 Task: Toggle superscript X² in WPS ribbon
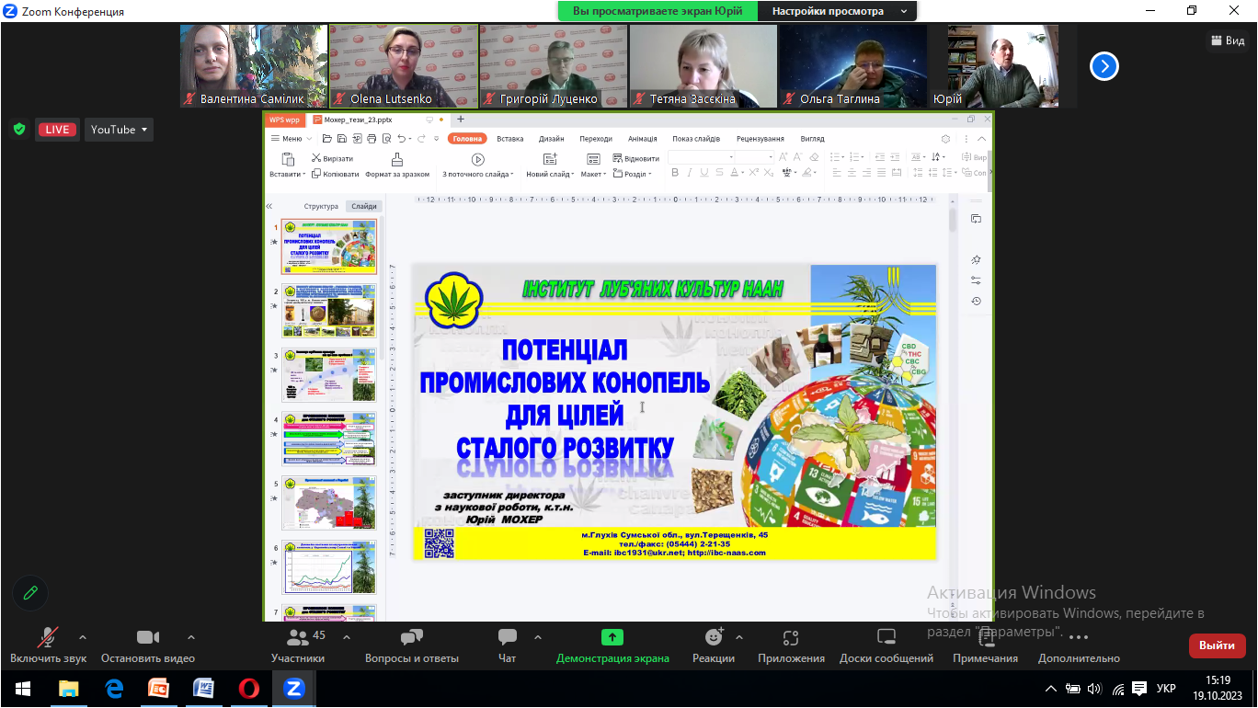[754, 173]
